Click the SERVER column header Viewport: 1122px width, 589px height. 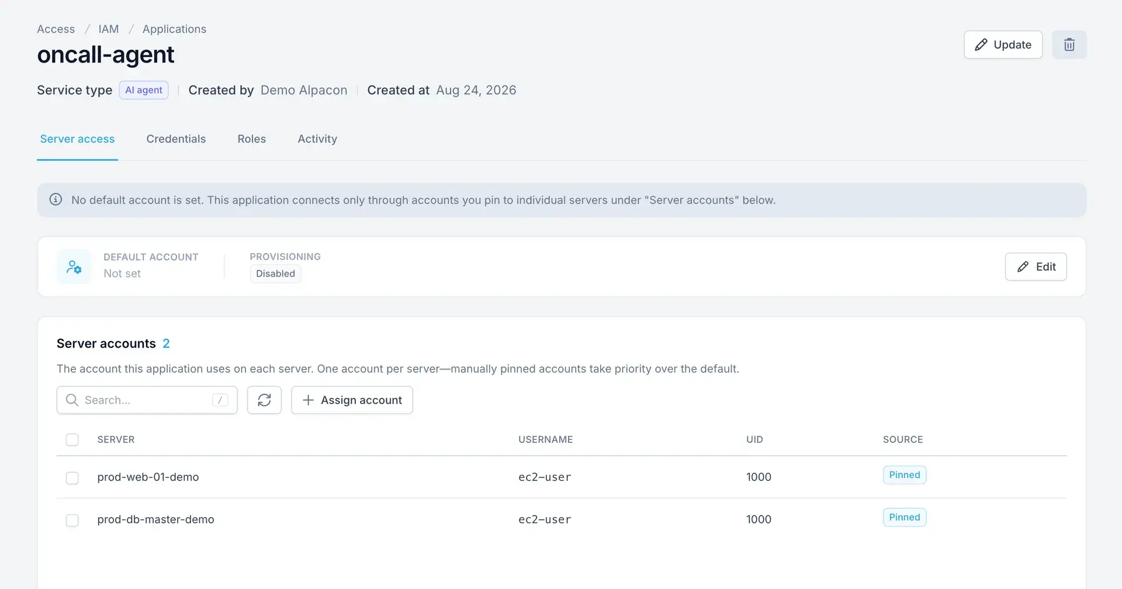tap(116, 439)
